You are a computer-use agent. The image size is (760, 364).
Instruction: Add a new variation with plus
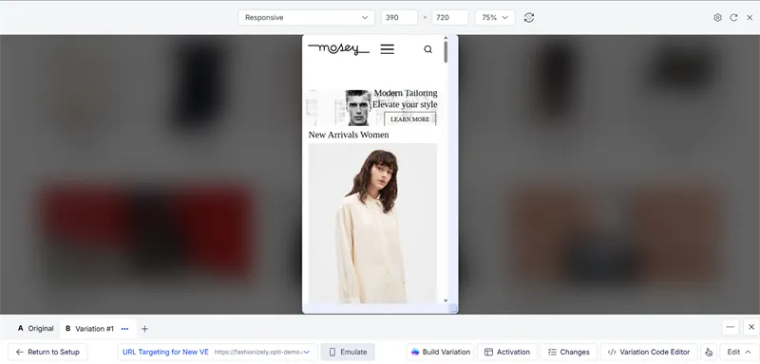pos(144,329)
